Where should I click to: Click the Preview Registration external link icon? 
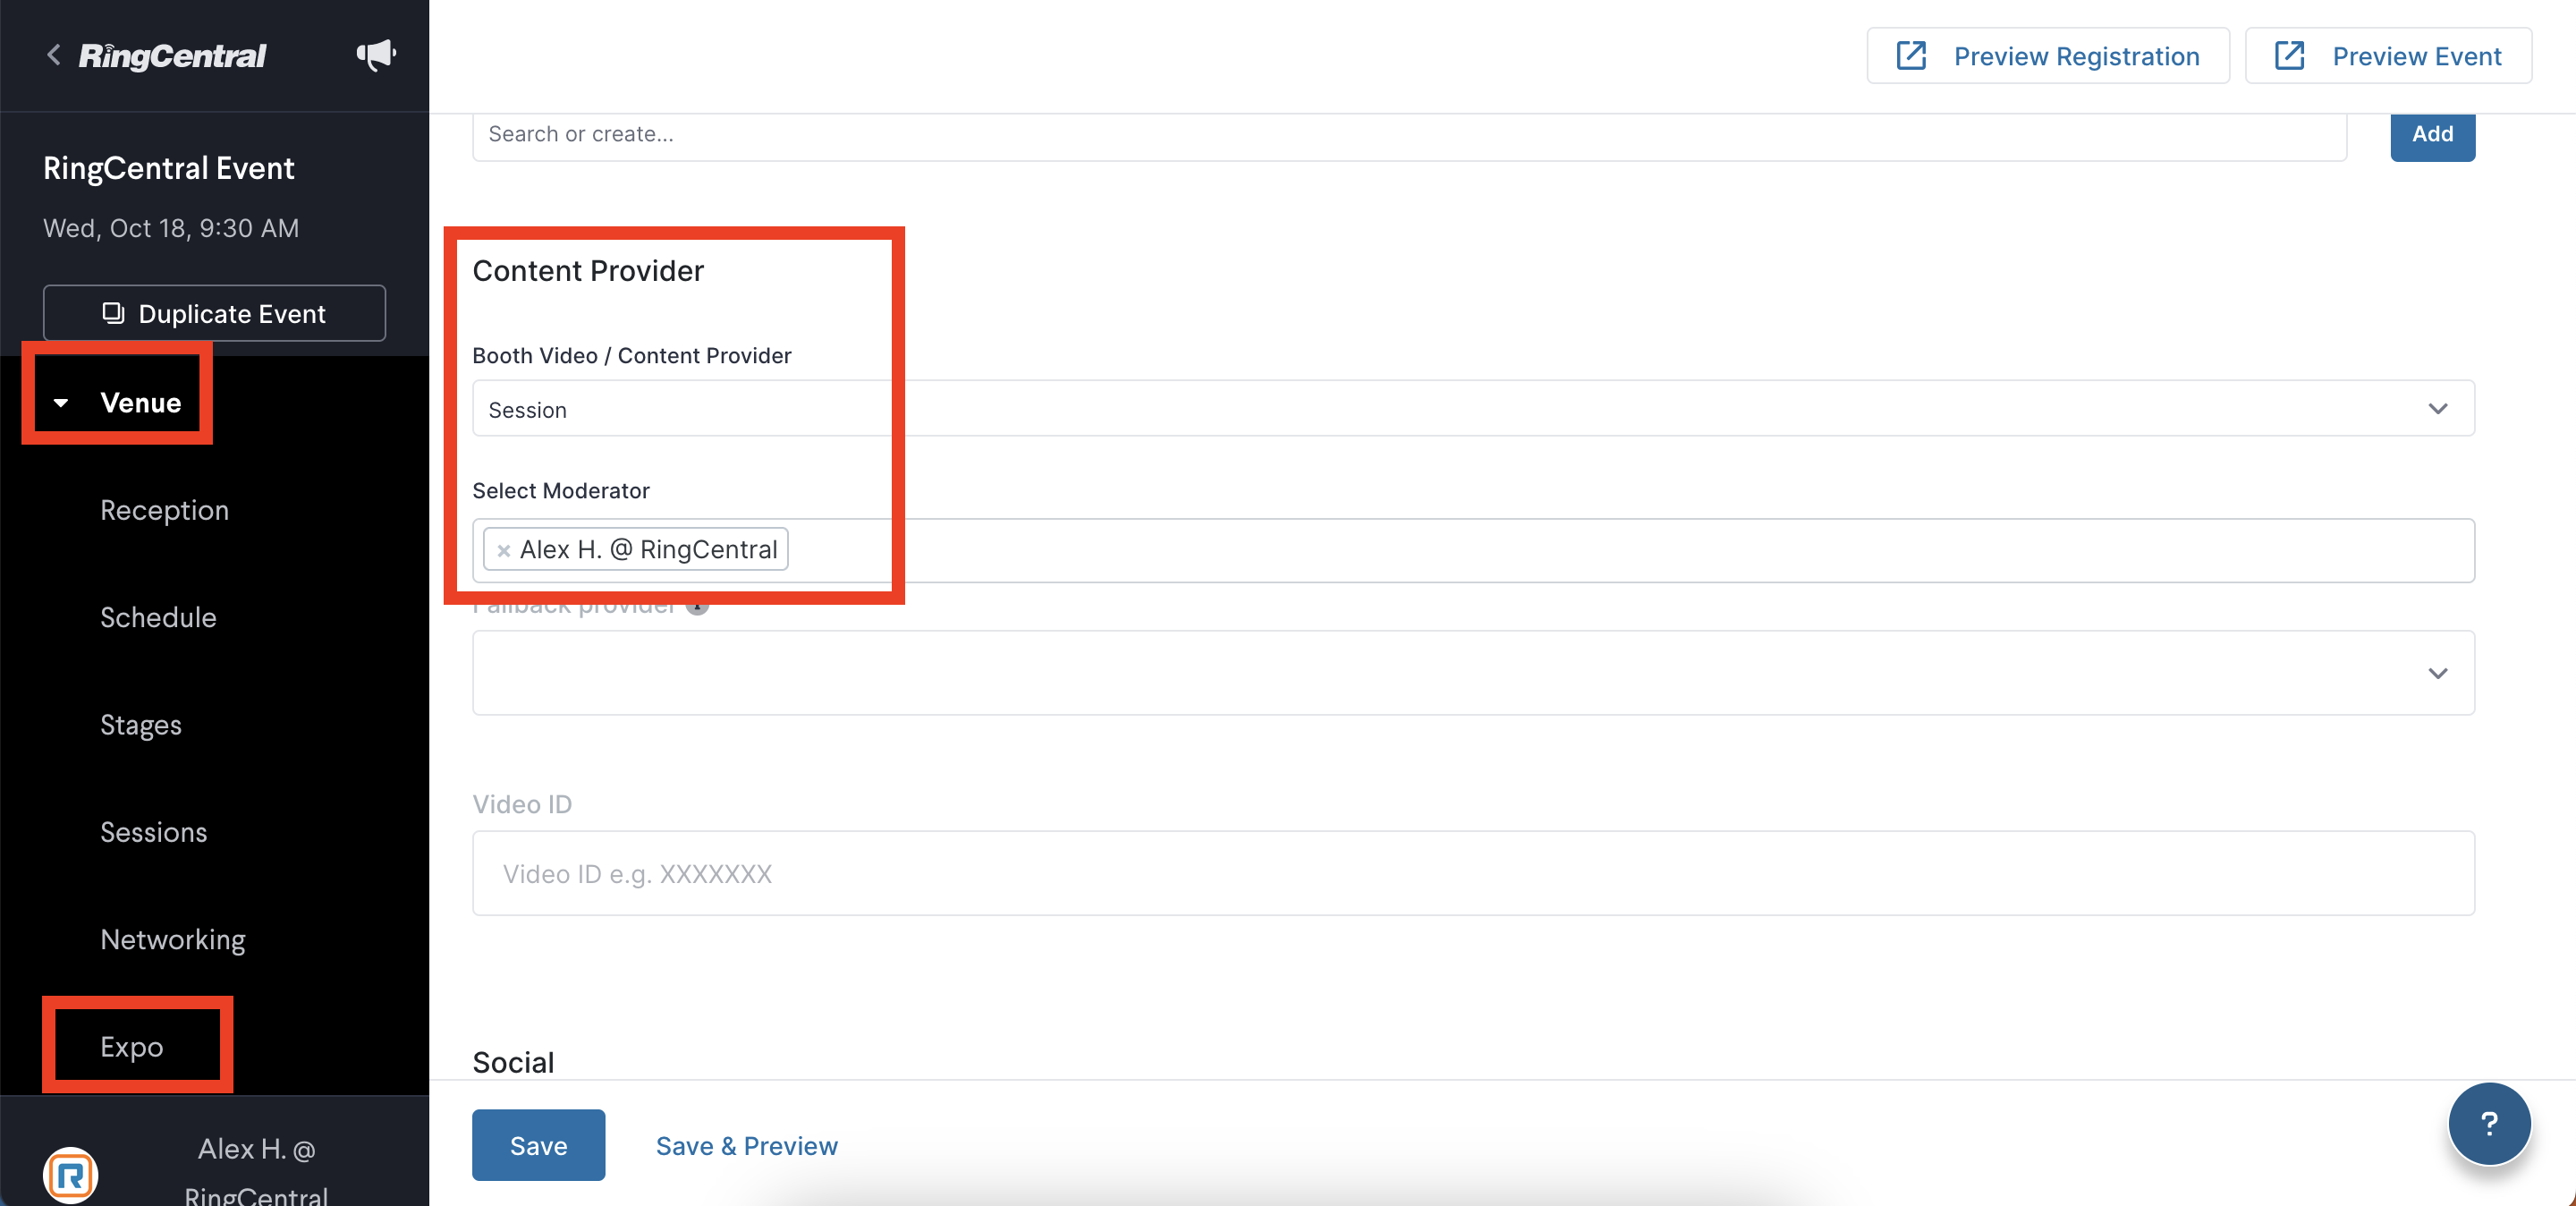pyautogui.click(x=1911, y=56)
